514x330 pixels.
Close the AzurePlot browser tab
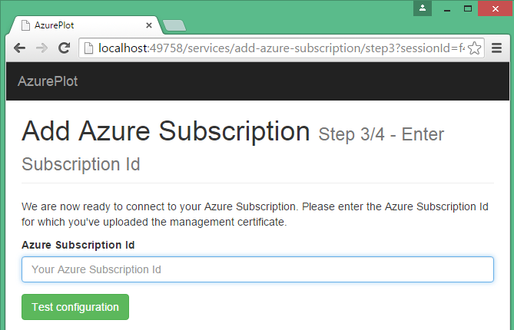[x=149, y=25]
